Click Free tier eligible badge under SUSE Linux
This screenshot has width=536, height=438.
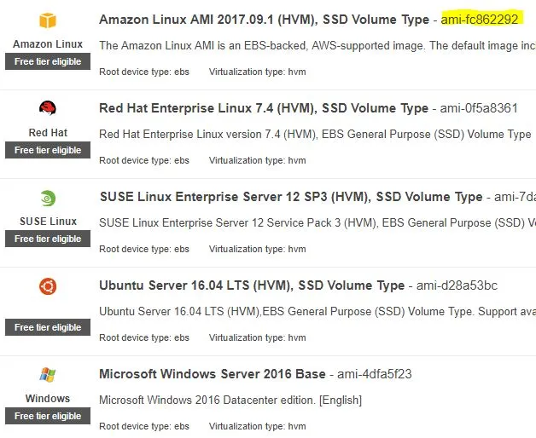[x=48, y=239]
